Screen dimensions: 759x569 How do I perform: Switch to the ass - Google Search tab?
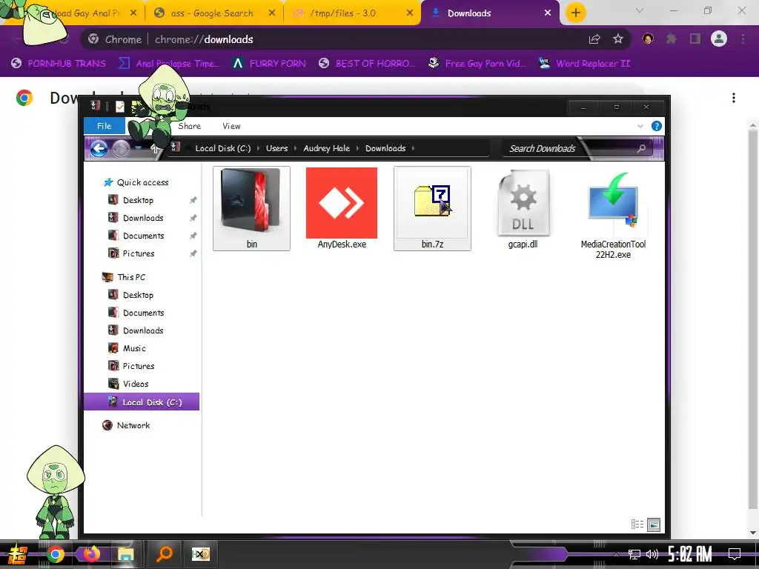click(x=211, y=13)
